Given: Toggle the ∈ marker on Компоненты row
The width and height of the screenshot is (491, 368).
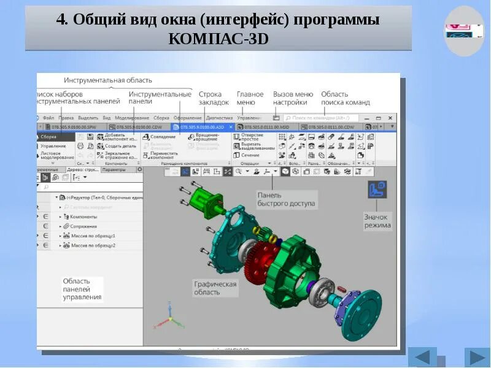Looking at the screenshot, I should (45, 217).
